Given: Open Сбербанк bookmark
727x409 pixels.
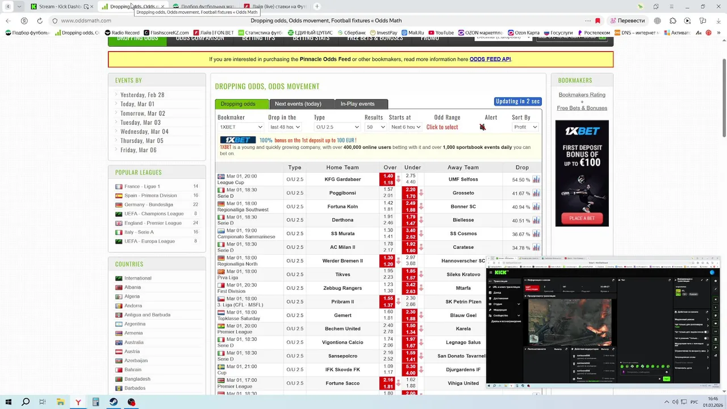Looking at the screenshot, I should pos(351,33).
